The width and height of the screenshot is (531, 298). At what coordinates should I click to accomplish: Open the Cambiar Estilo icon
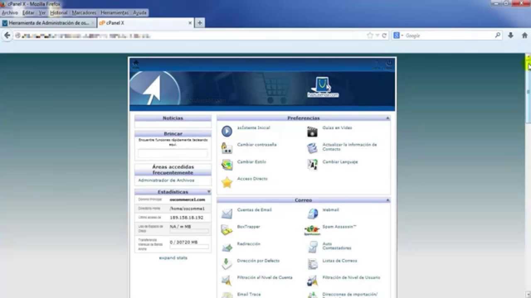(x=227, y=165)
